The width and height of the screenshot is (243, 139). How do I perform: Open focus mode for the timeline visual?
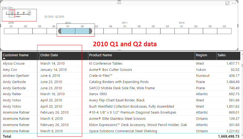227,3
